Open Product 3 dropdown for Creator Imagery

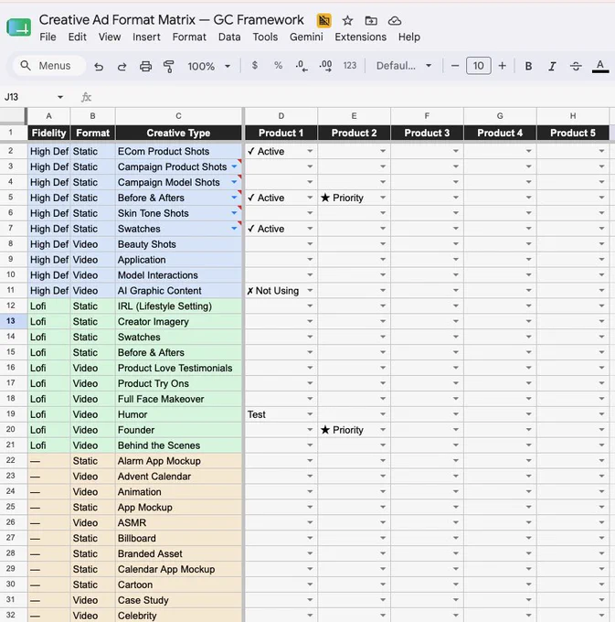coord(456,321)
